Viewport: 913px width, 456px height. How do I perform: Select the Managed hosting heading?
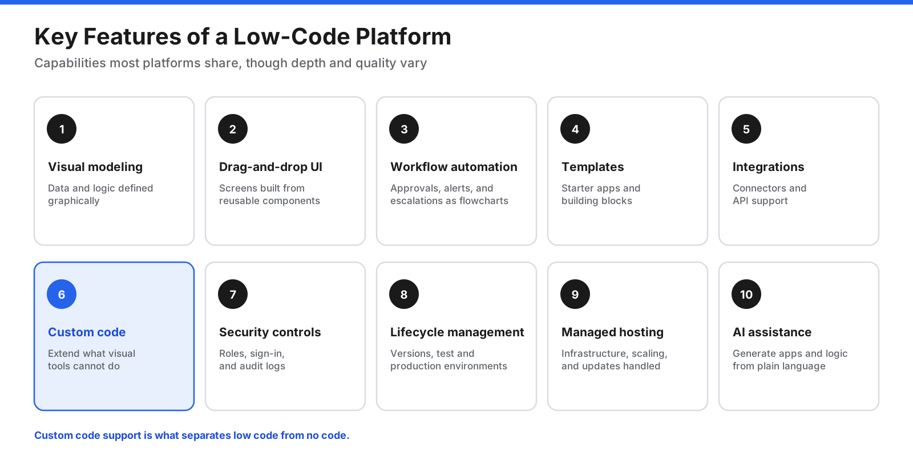pos(612,332)
